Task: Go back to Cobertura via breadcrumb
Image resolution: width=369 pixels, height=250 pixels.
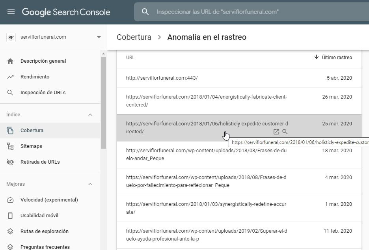Action: pyautogui.click(x=134, y=37)
